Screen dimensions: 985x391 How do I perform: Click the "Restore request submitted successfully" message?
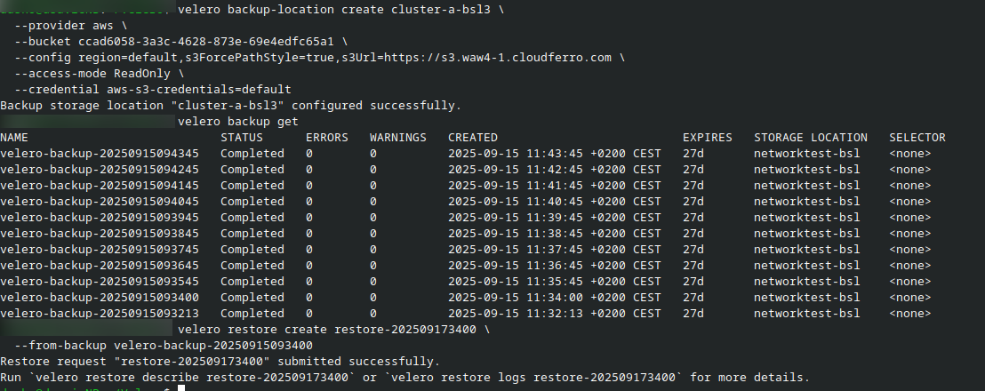coord(220,362)
